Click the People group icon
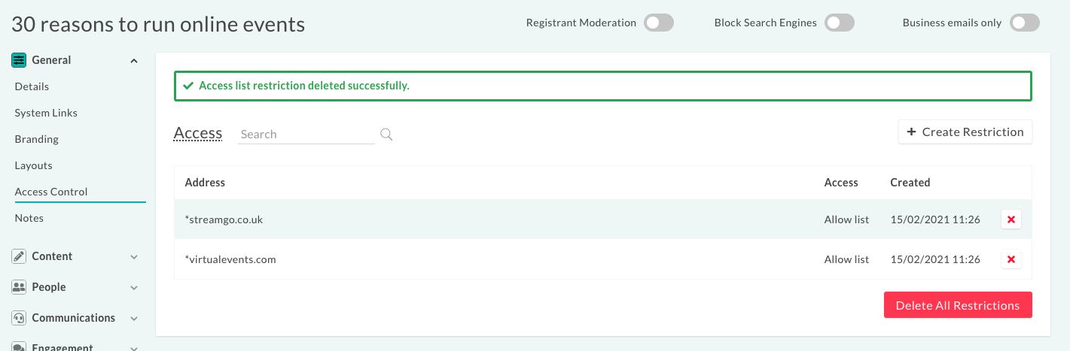The height and width of the screenshot is (351, 1070). [x=19, y=287]
